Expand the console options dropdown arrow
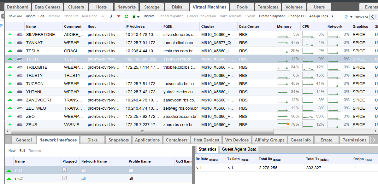378x184 pixels. click(138, 17)
